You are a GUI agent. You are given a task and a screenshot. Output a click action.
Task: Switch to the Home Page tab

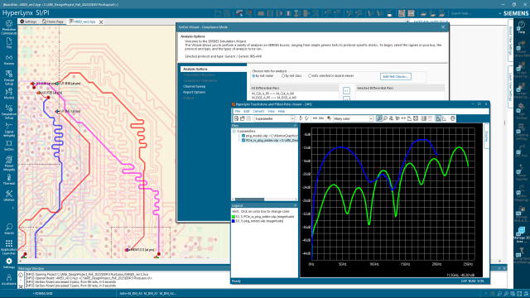coord(53,22)
